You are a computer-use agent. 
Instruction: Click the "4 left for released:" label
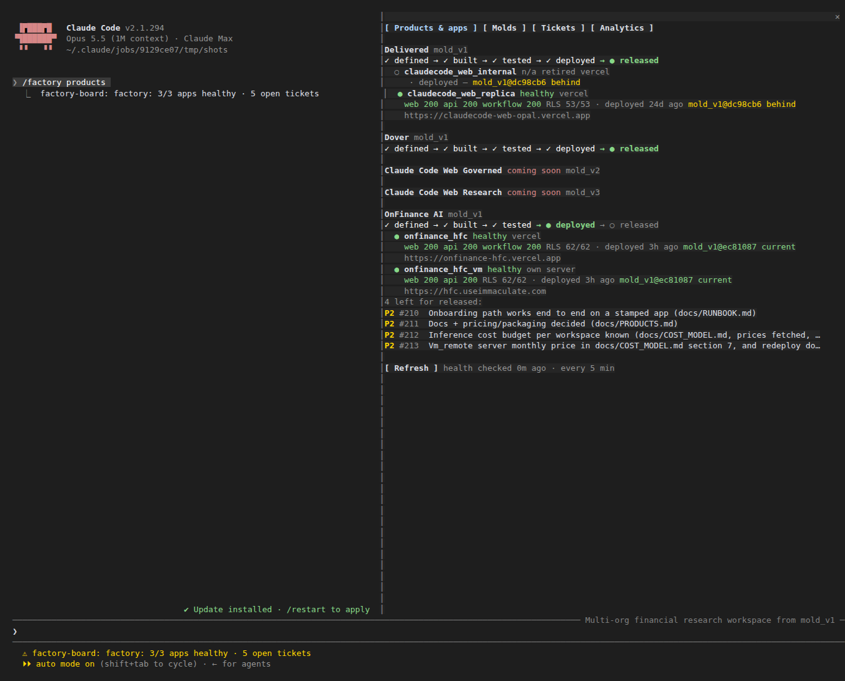click(433, 302)
